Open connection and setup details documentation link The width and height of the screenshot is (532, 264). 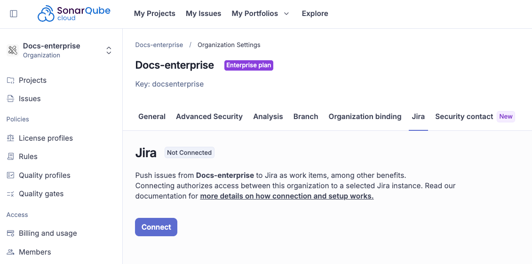[287, 196]
